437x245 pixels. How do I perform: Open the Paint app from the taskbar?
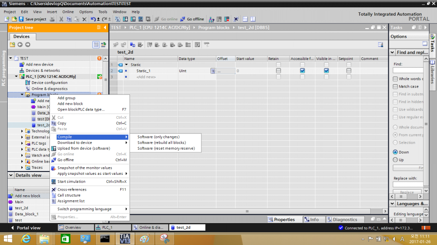[x=144, y=239]
